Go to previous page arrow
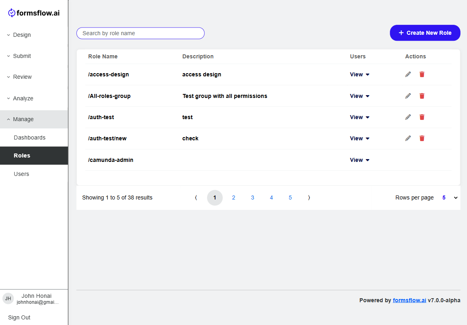Screen dimensions: 467x325 196,197
